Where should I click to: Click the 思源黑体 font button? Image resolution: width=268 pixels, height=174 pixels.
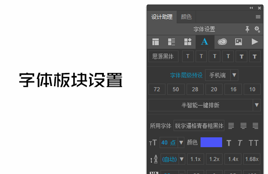point(163,56)
